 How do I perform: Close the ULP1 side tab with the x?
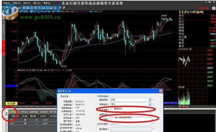coord(3,53)
